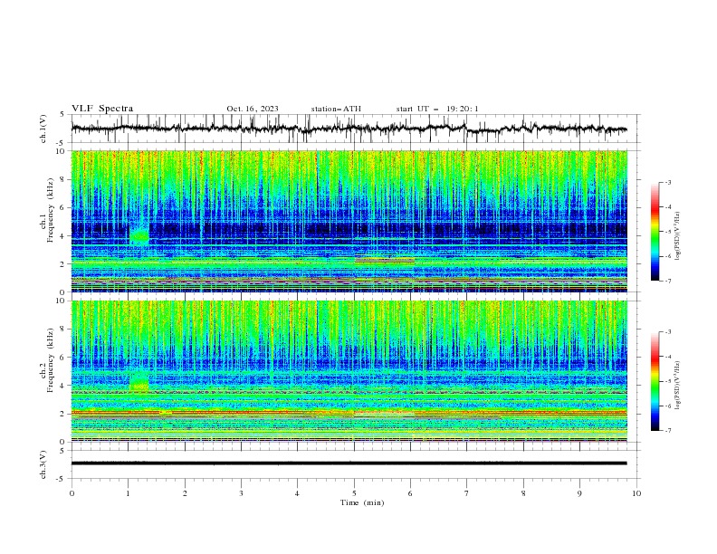Viewport: 717px width, 554px height.
Task: Click the ch.3(V) waveform axis label
Action: coord(43,464)
